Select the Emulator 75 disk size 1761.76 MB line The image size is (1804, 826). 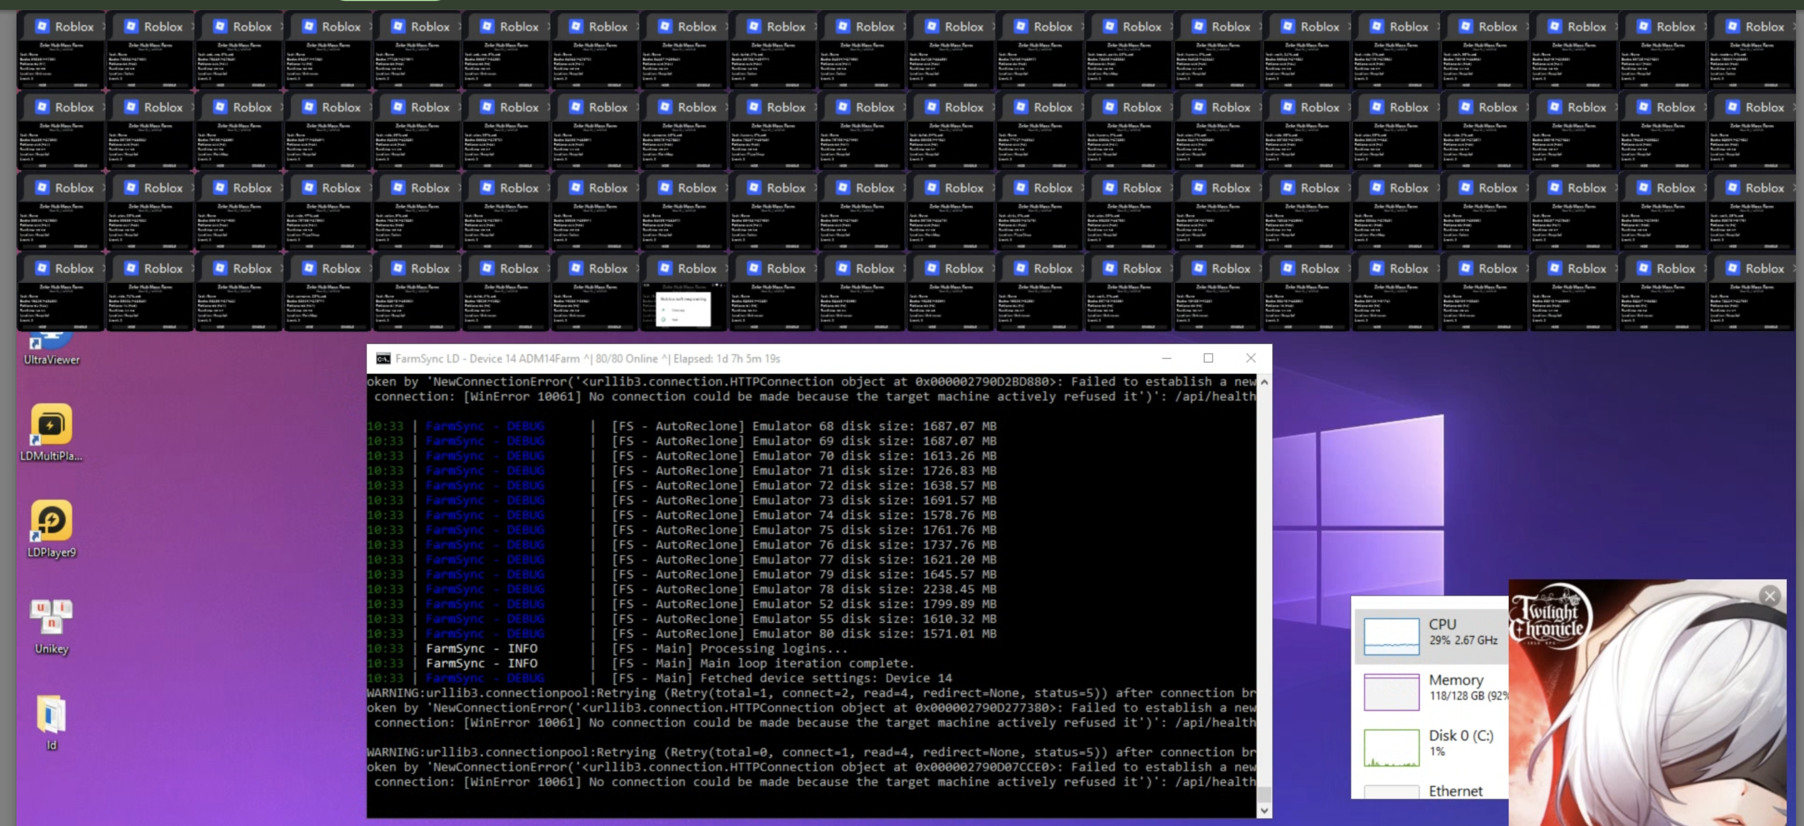682,530
